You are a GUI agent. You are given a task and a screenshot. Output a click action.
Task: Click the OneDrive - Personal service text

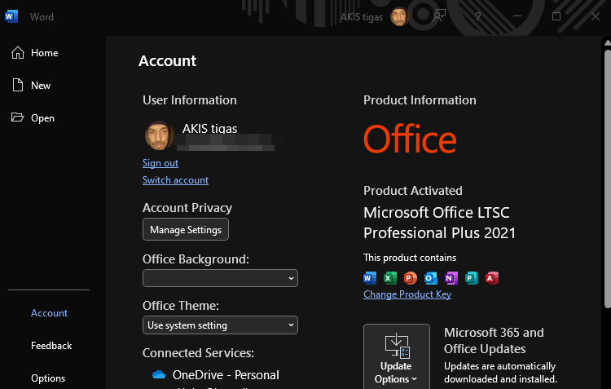pos(226,375)
